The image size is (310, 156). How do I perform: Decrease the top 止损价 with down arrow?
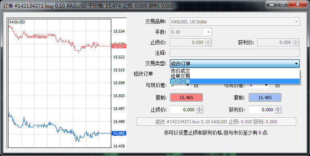point(208,44)
